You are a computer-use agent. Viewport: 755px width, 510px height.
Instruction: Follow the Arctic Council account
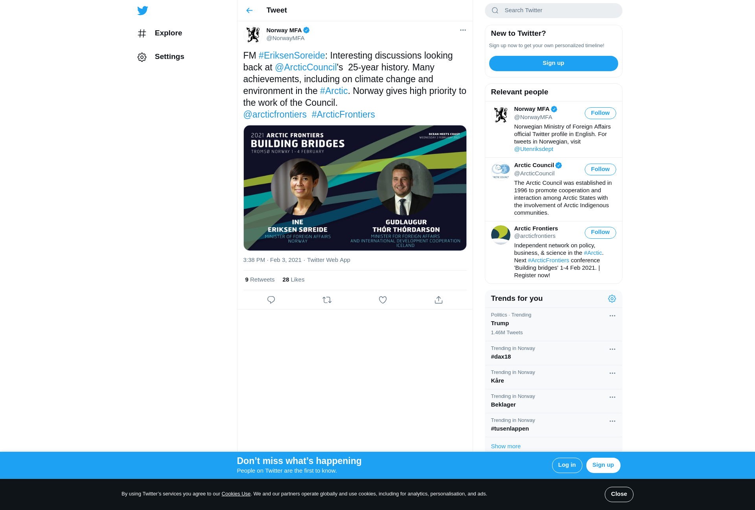pyautogui.click(x=600, y=169)
